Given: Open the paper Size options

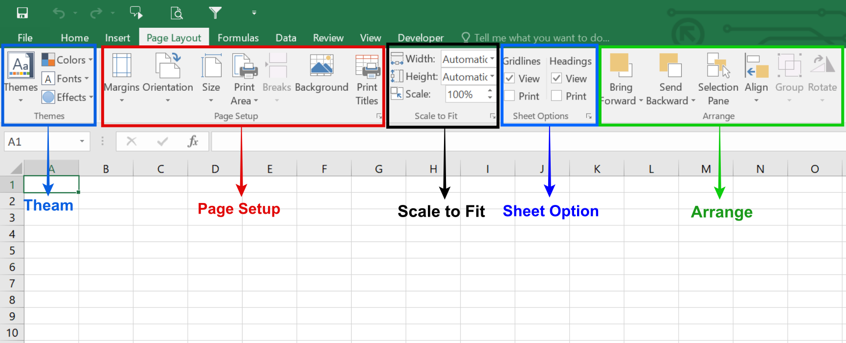Looking at the screenshot, I should [x=211, y=78].
